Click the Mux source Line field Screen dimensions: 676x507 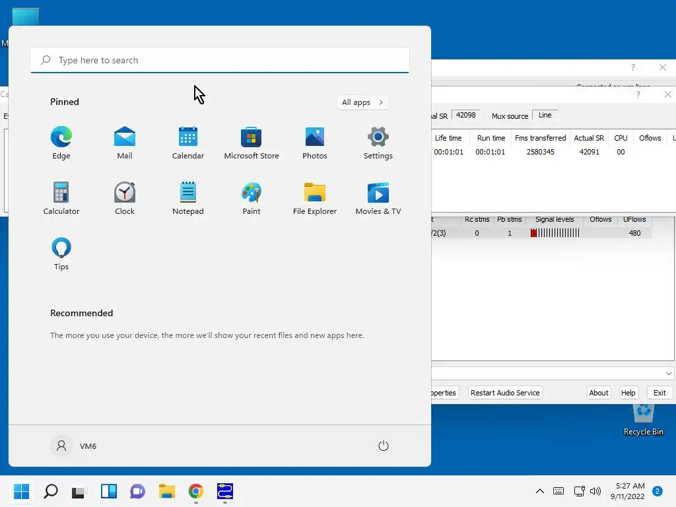click(x=545, y=115)
